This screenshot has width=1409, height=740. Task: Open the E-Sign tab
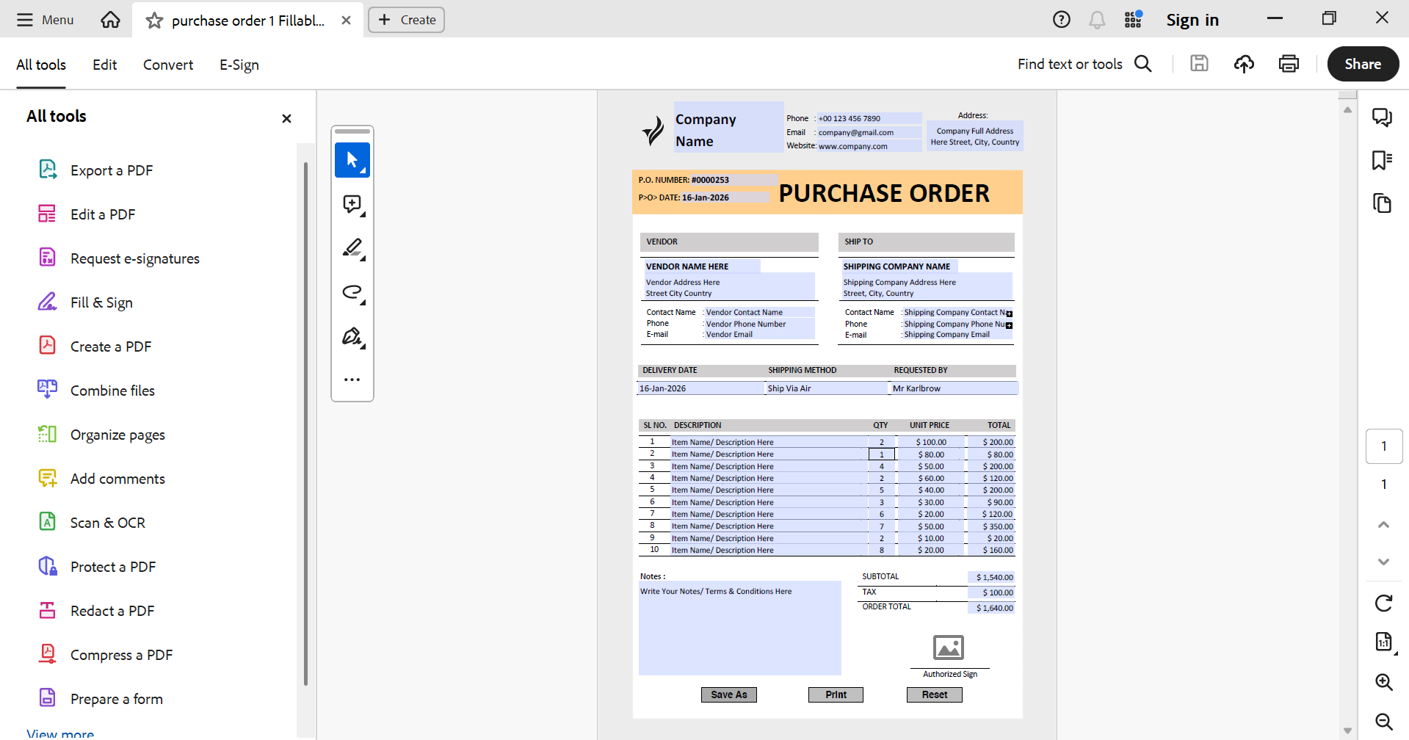tap(239, 65)
